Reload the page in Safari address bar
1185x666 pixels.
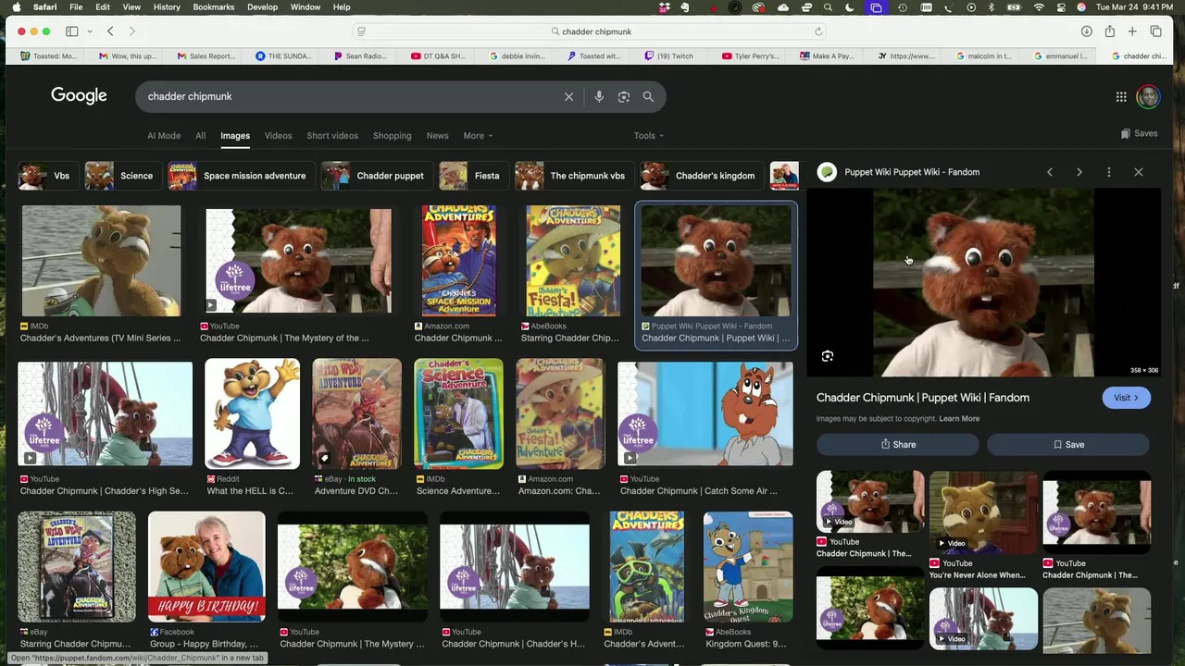[x=818, y=31]
